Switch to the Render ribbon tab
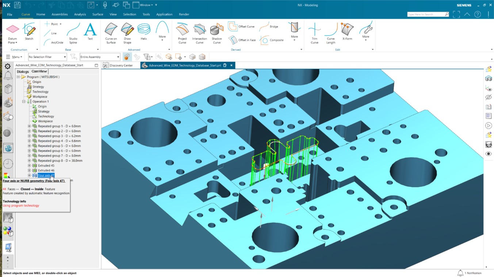Screen dimensions: 494x277 coord(184,14)
